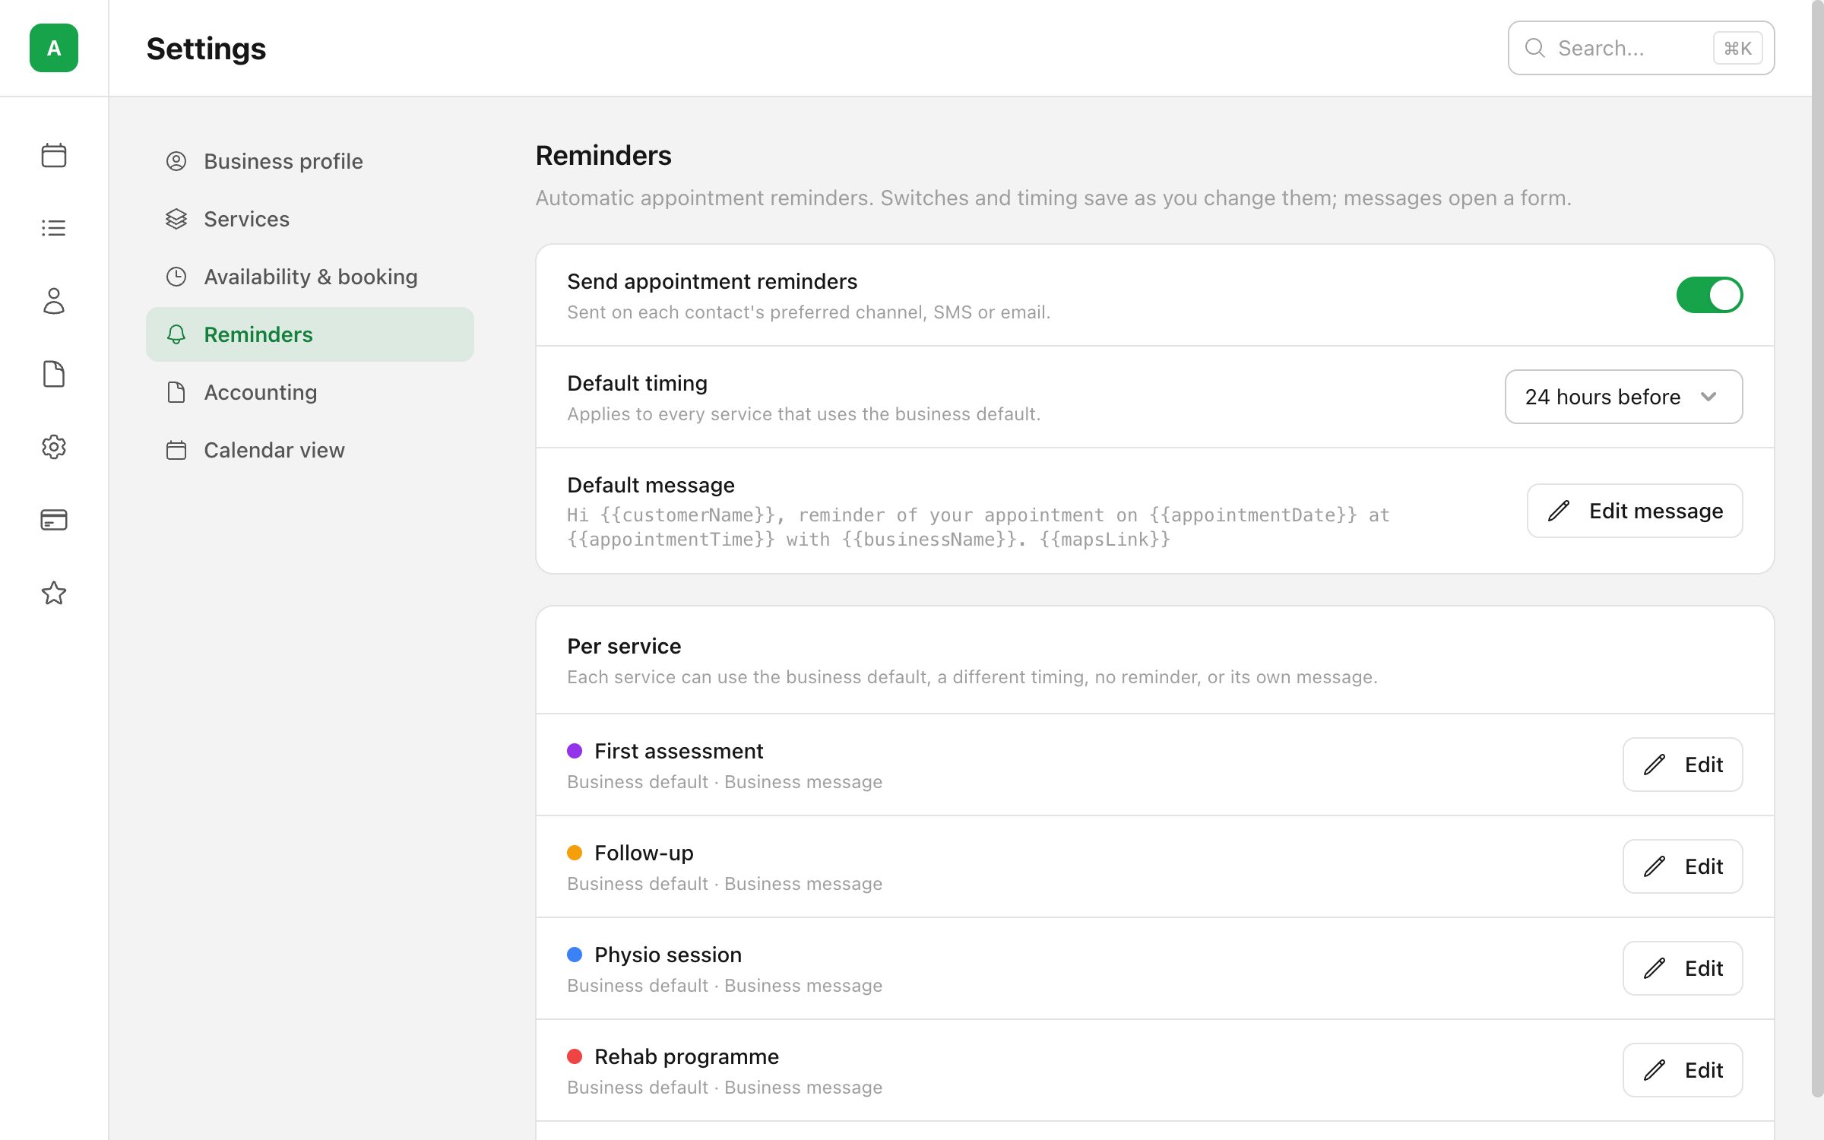
Task: Open the document icon in left rail
Action: coord(54,374)
